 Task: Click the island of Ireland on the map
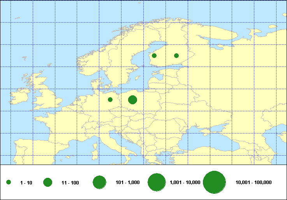pyautogui.click(x=20, y=98)
